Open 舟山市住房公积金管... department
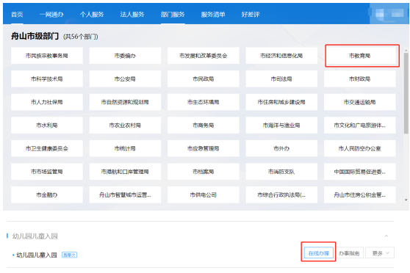The width and height of the screenshot is (410, 273). click(x=360, y=195)
